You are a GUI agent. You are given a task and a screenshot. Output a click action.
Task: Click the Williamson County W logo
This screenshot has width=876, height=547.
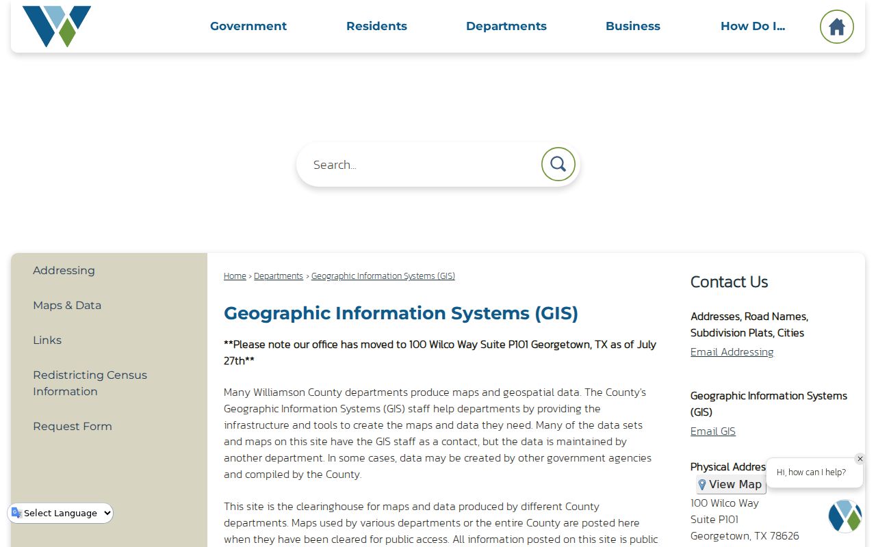[x=57, y=27]
